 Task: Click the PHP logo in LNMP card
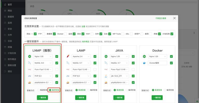(x=30, y=76)
